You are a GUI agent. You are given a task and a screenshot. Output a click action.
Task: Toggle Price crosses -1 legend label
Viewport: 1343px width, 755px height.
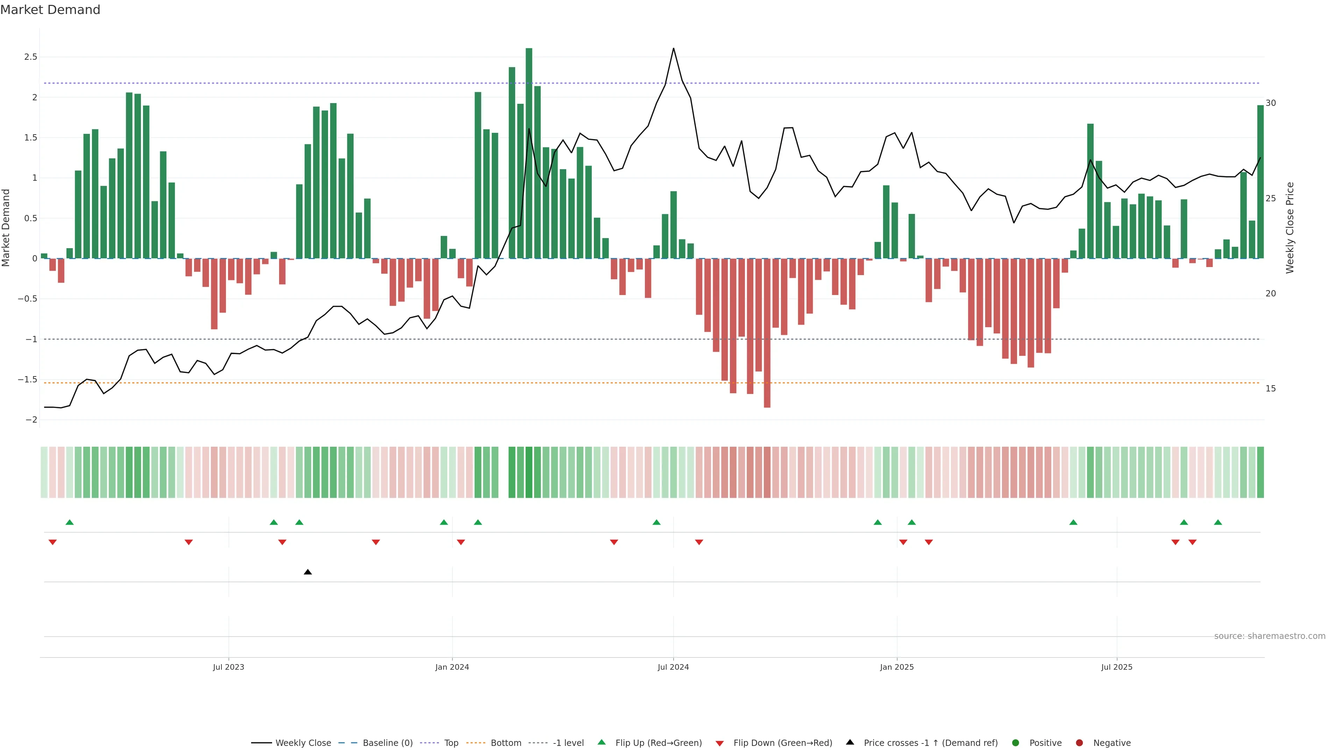pos(930,742)
